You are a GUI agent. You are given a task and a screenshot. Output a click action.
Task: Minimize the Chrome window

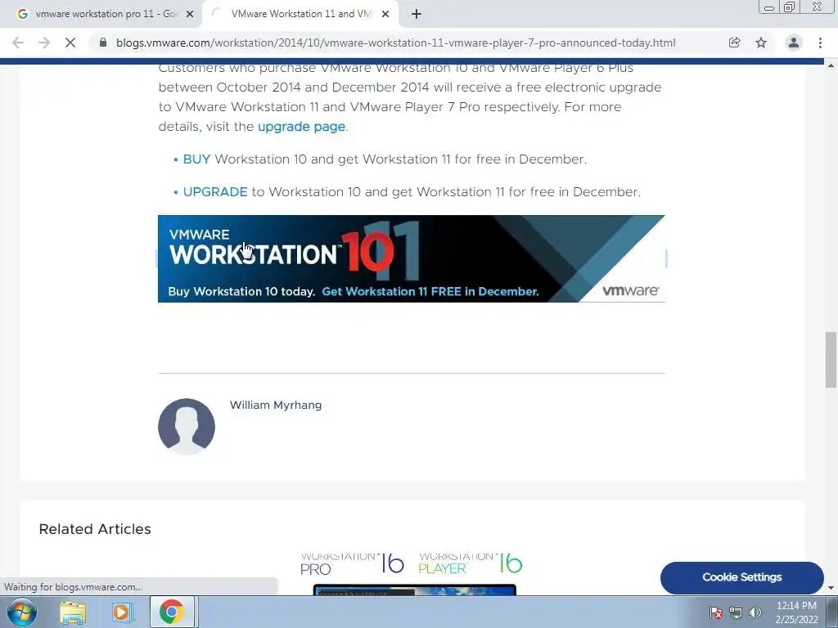pyautogui.click(x=769, y=7)
